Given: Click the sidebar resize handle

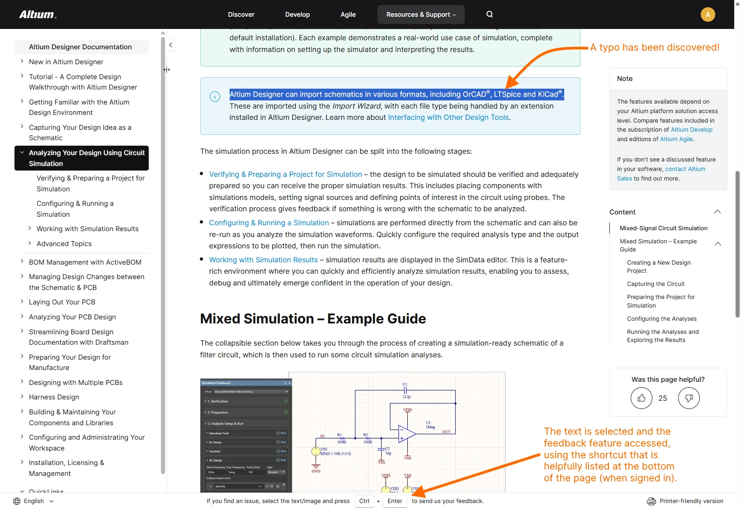Looking at the screenshot, I should 167,70.
